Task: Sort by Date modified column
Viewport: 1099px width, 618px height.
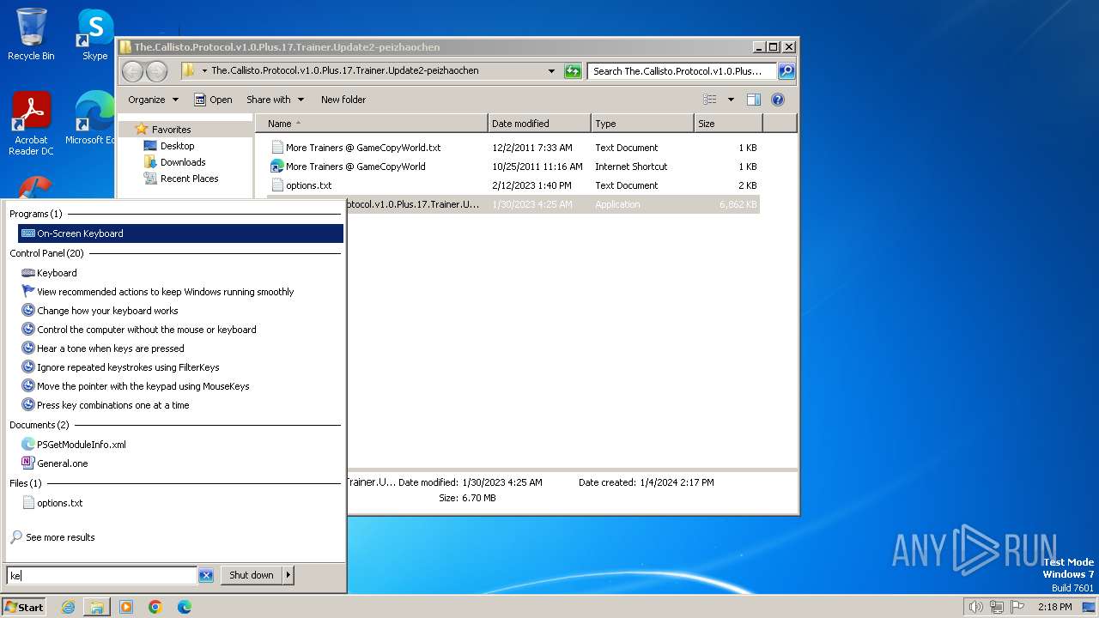Action: [x=539, y=124]
